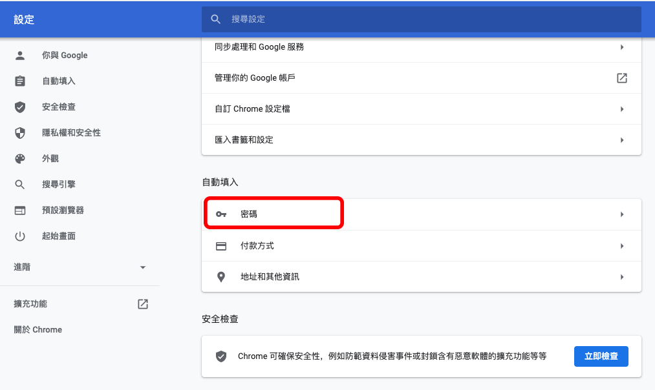Click the palette icon beside 外觀
The image size is (655, 390).
pyautogui.click(x=20, y=159)
